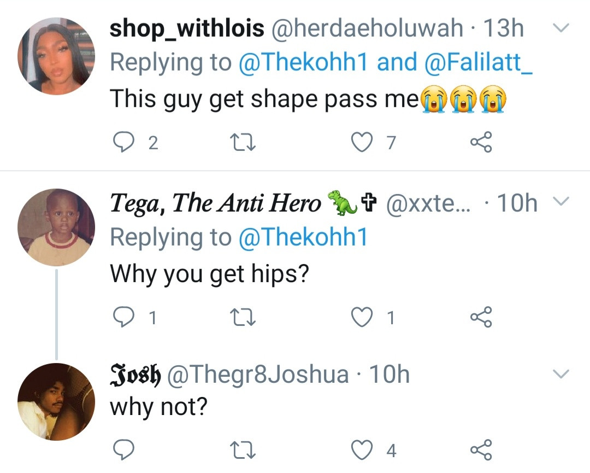Like Josh's 'why not?' tweet
This screenshot has height=473, width=590.
[361, 450]
